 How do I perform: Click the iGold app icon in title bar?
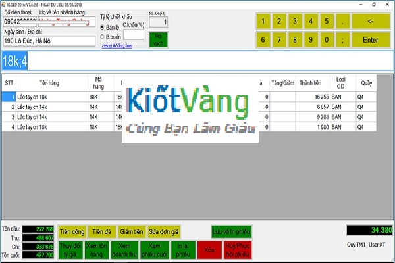click(3, 5)
